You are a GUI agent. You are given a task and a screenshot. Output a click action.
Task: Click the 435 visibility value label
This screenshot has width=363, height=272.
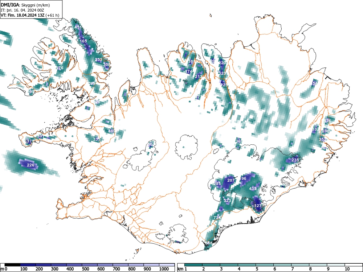253,189
